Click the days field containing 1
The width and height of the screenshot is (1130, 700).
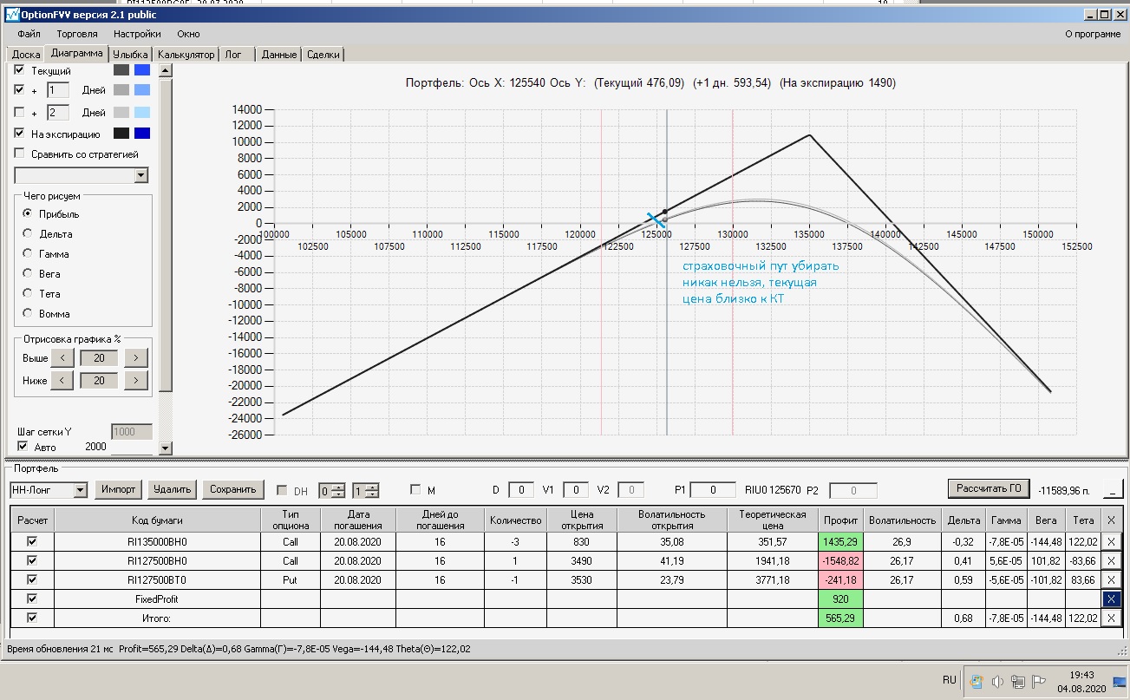57,90
